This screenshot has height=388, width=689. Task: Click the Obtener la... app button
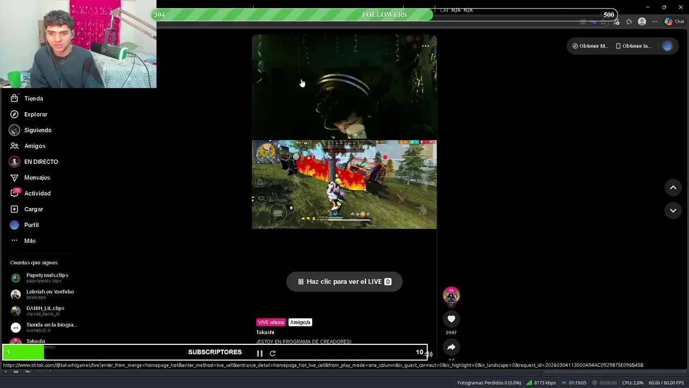634,46
